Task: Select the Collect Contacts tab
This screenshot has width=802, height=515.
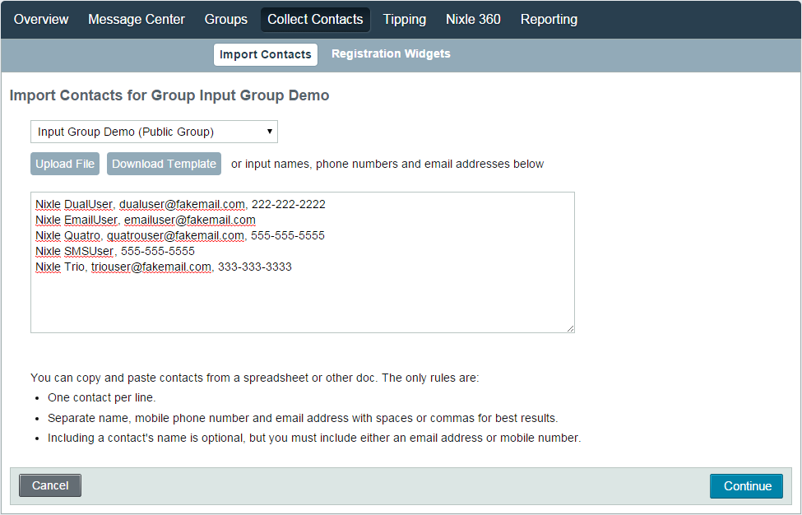Action: pyautogui.click(x=315, y=20)
